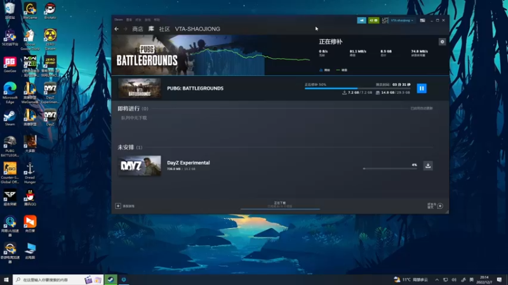The width and height of the screenshot is (508, 285).
Task: Show hidden system tray icons
Action: coord(437,279)
